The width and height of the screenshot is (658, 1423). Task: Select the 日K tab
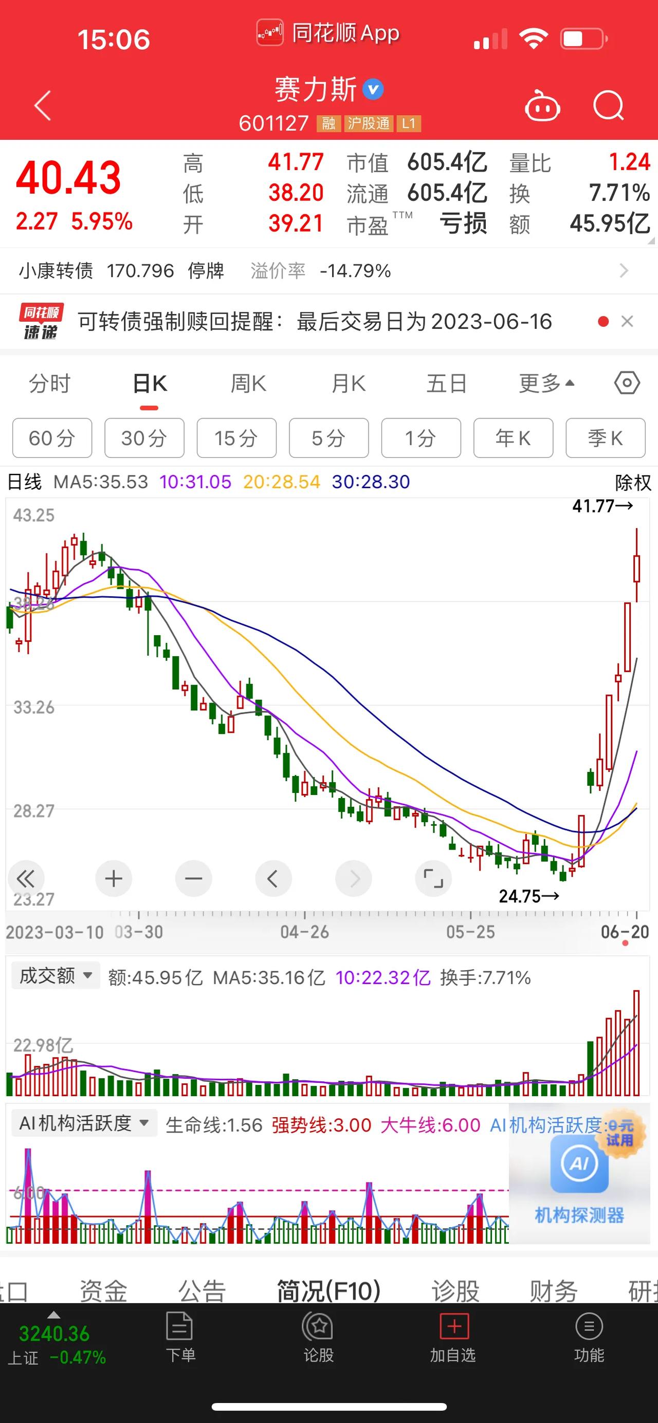(x=150, y=383)
